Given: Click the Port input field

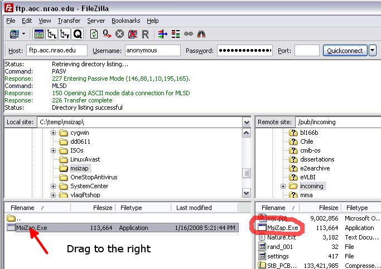Looking at the screenshot, I should coord(306,51).
